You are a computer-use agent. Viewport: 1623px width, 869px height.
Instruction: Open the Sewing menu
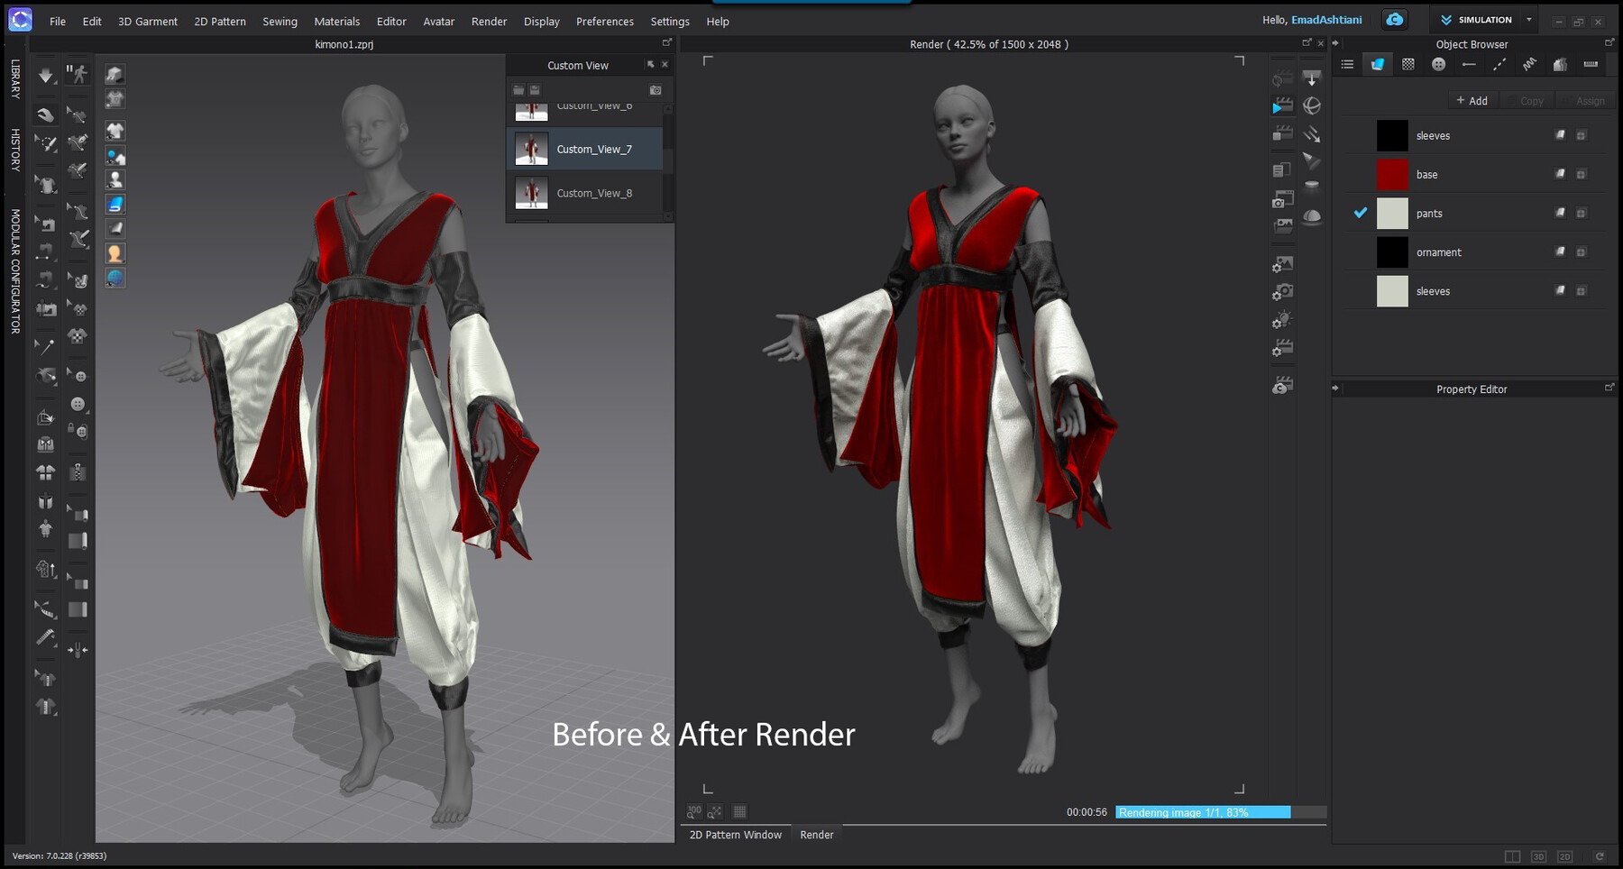click(x=280, y=21)
